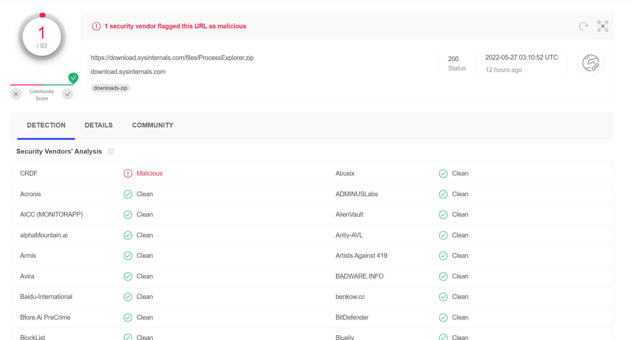Viewport: 631px width, 340px height.
Task: Switch to the DETECTION tab
Action: 46,125
